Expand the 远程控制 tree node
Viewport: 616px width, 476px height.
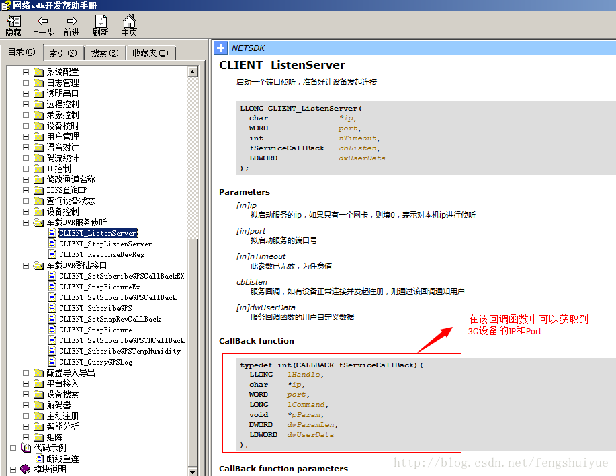26,105
